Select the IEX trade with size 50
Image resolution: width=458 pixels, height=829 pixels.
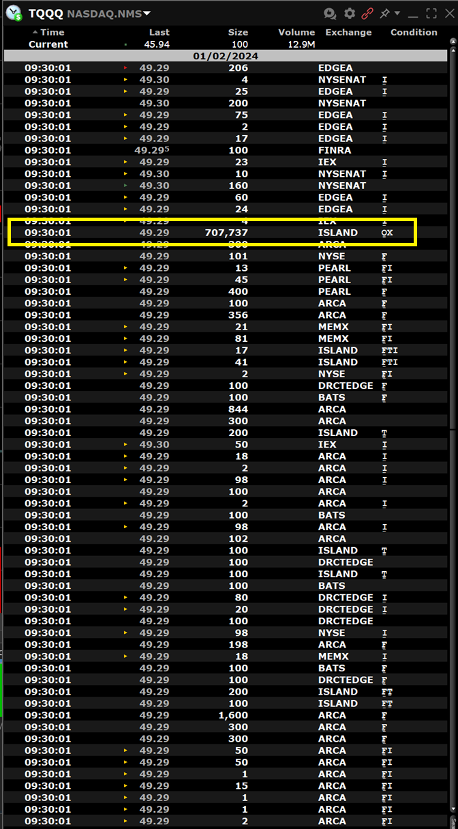(226, 444)
